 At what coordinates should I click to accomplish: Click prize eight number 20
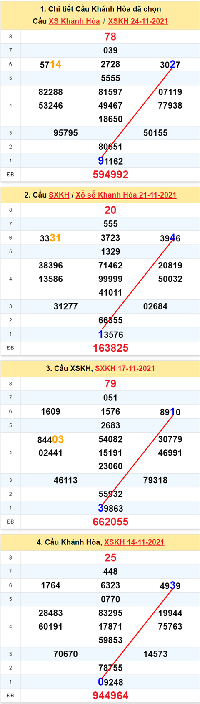(x=110, y=210)
